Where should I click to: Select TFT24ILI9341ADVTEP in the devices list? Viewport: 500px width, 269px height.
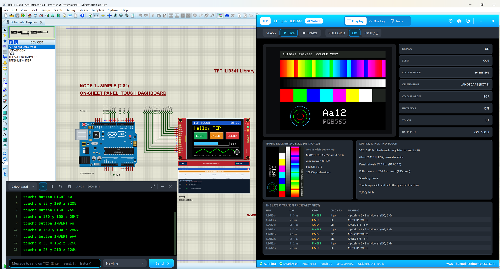coord(23,57)
